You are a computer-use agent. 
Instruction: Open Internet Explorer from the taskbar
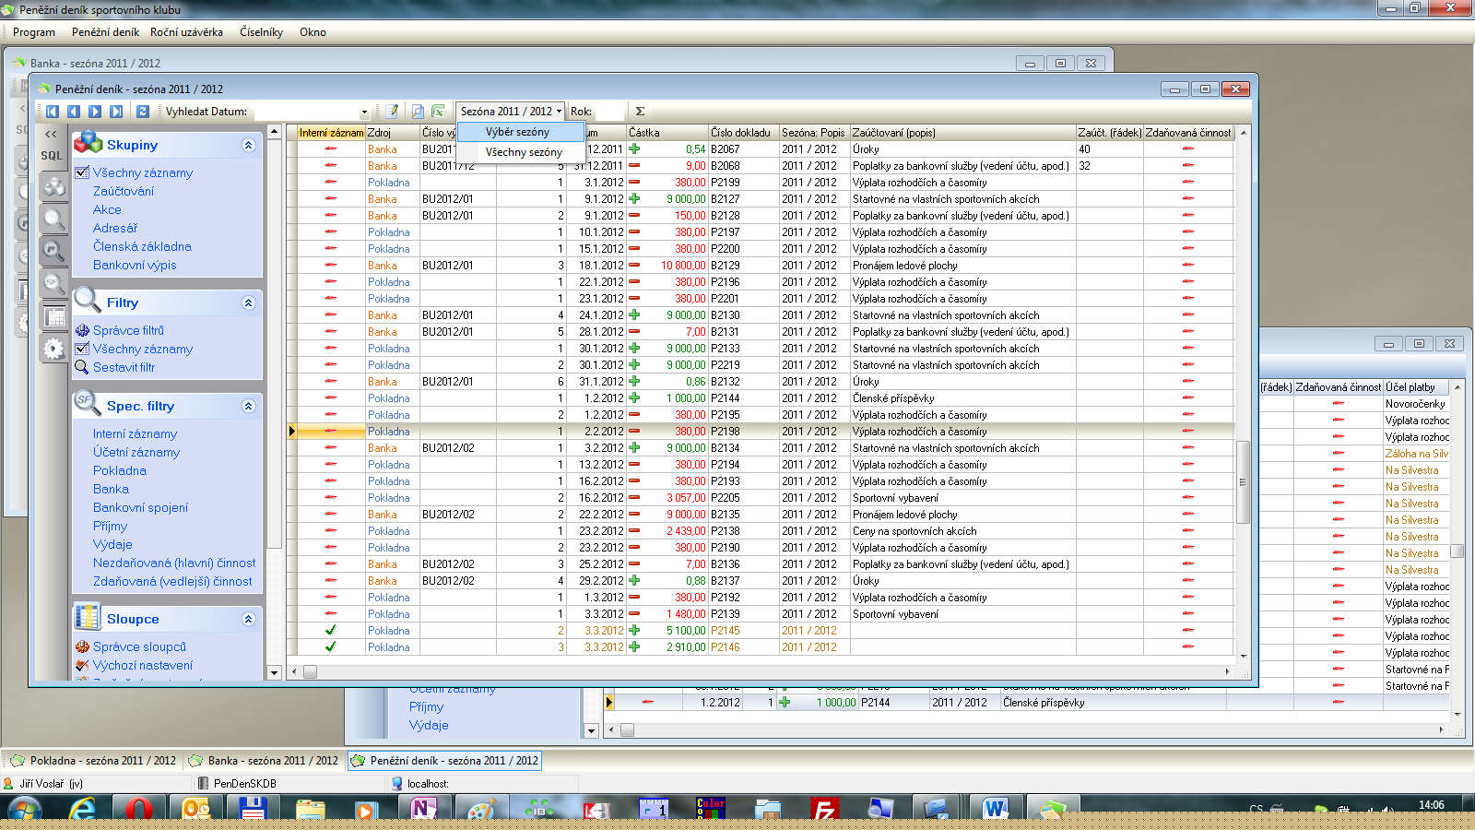click(x=83, y=809)
